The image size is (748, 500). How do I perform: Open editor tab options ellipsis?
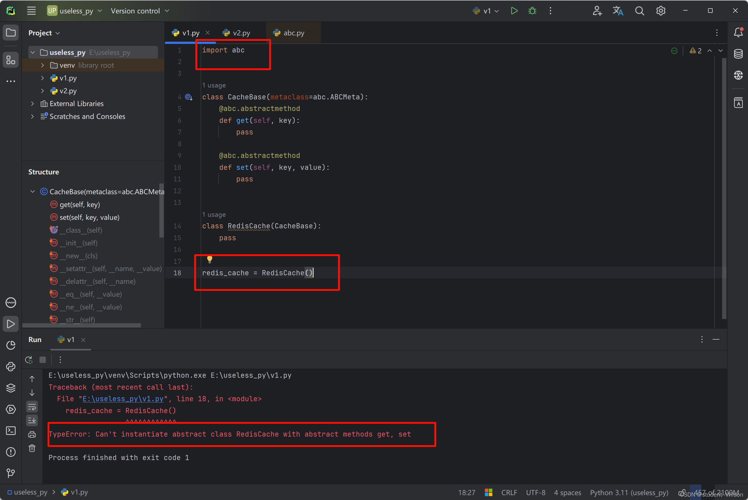pos(717,33)
